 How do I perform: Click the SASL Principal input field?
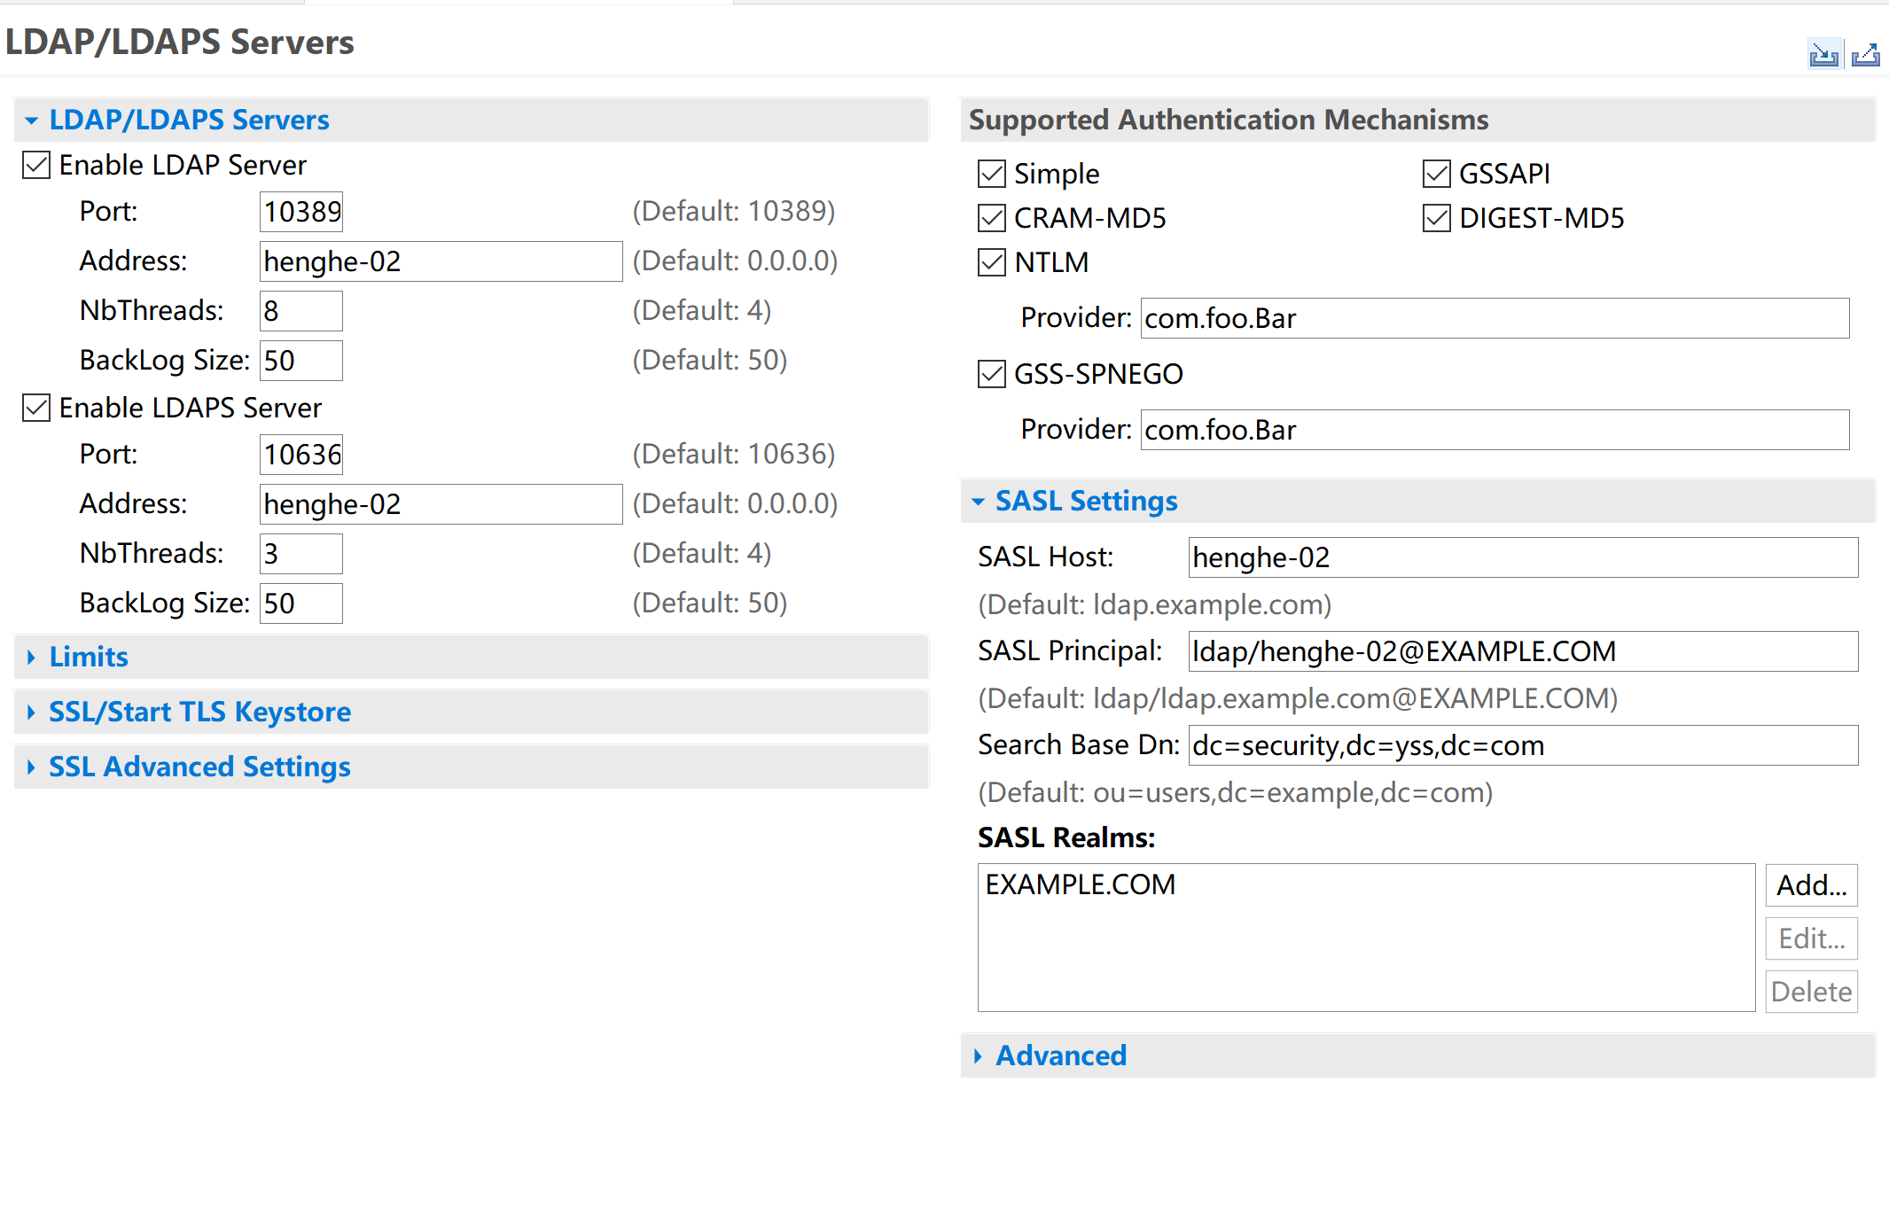[1522, 651]
